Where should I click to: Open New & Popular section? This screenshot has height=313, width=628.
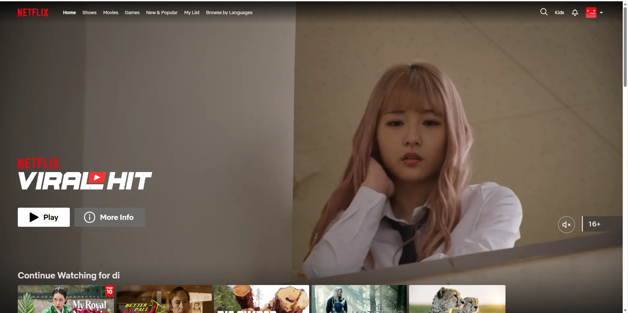coord(162,13)
